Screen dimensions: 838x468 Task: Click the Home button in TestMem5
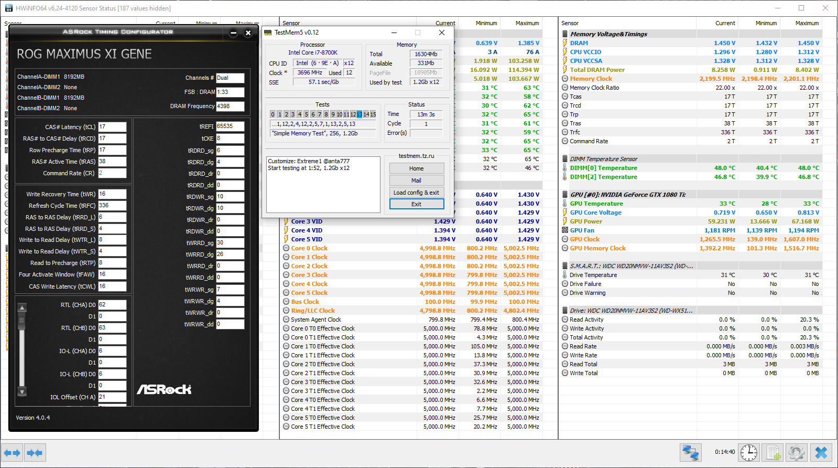click(x=417, y=168)
